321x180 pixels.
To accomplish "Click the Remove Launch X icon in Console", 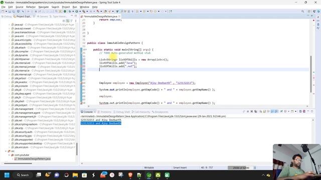I will tap(252, 111).
